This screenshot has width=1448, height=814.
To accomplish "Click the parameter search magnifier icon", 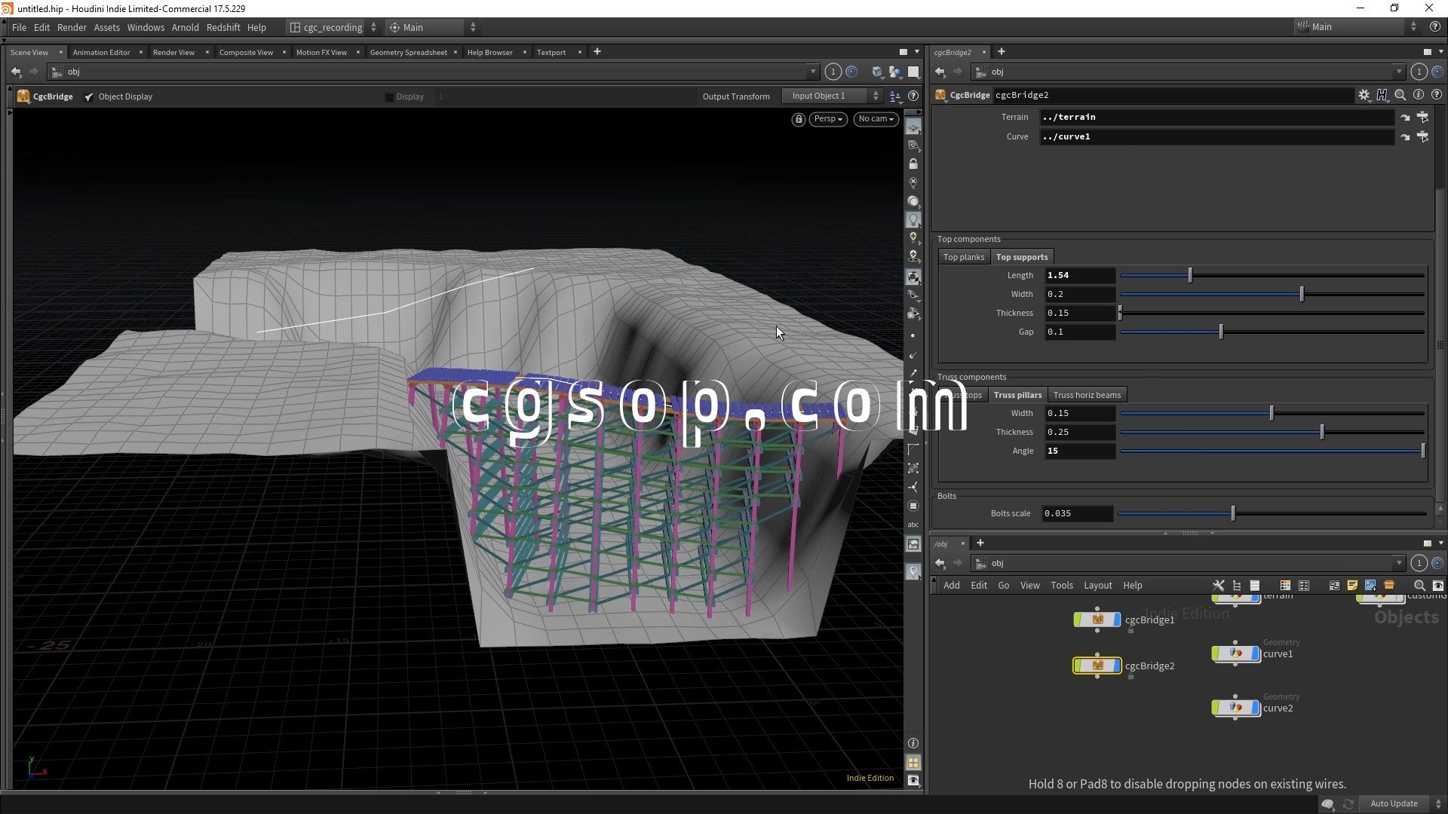I will point(1400,95).
